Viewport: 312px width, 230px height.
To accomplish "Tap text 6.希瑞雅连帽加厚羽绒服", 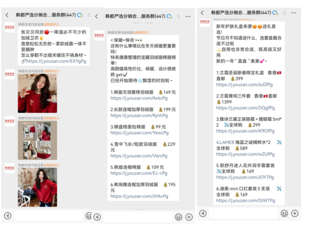I will click(x=134, y=185).
